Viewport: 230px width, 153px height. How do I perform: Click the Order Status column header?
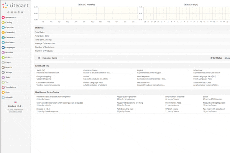click(216, 58)
